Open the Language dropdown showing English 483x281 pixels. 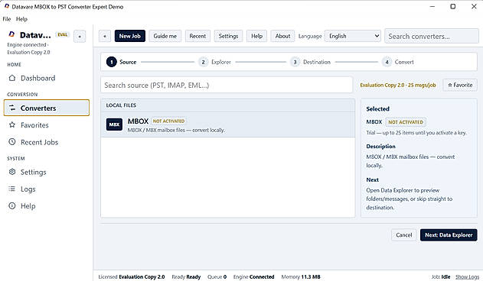353,36
